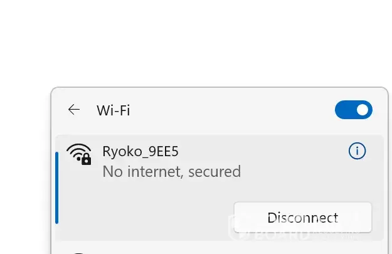Image resolution: width=392 pixels, height=254 pixels.
Task: Disconnect from the Ryoko_9EE5 network
Action: 302,218
